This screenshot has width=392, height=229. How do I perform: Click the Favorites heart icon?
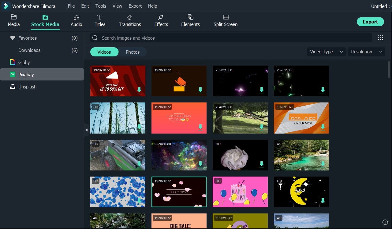(13, 38)
